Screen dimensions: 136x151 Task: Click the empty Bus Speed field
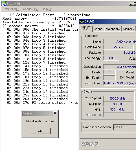(117, 115)
